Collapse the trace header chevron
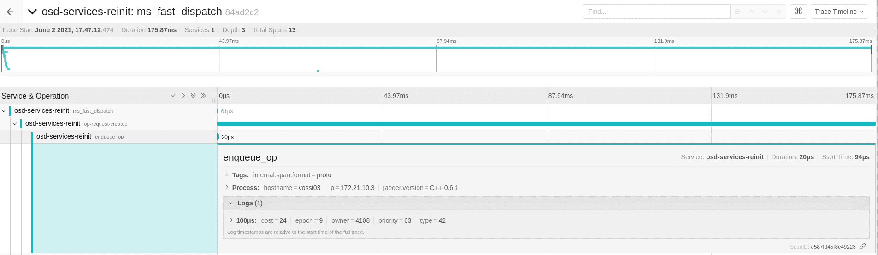The width and height of the screenshot is (878, 255). 32,12
